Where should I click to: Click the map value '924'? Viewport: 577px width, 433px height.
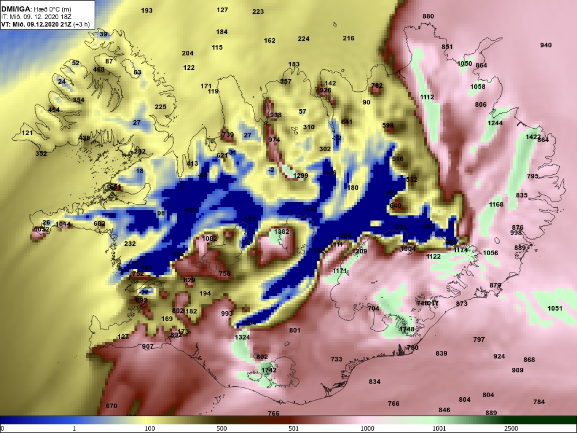point(499,356)
